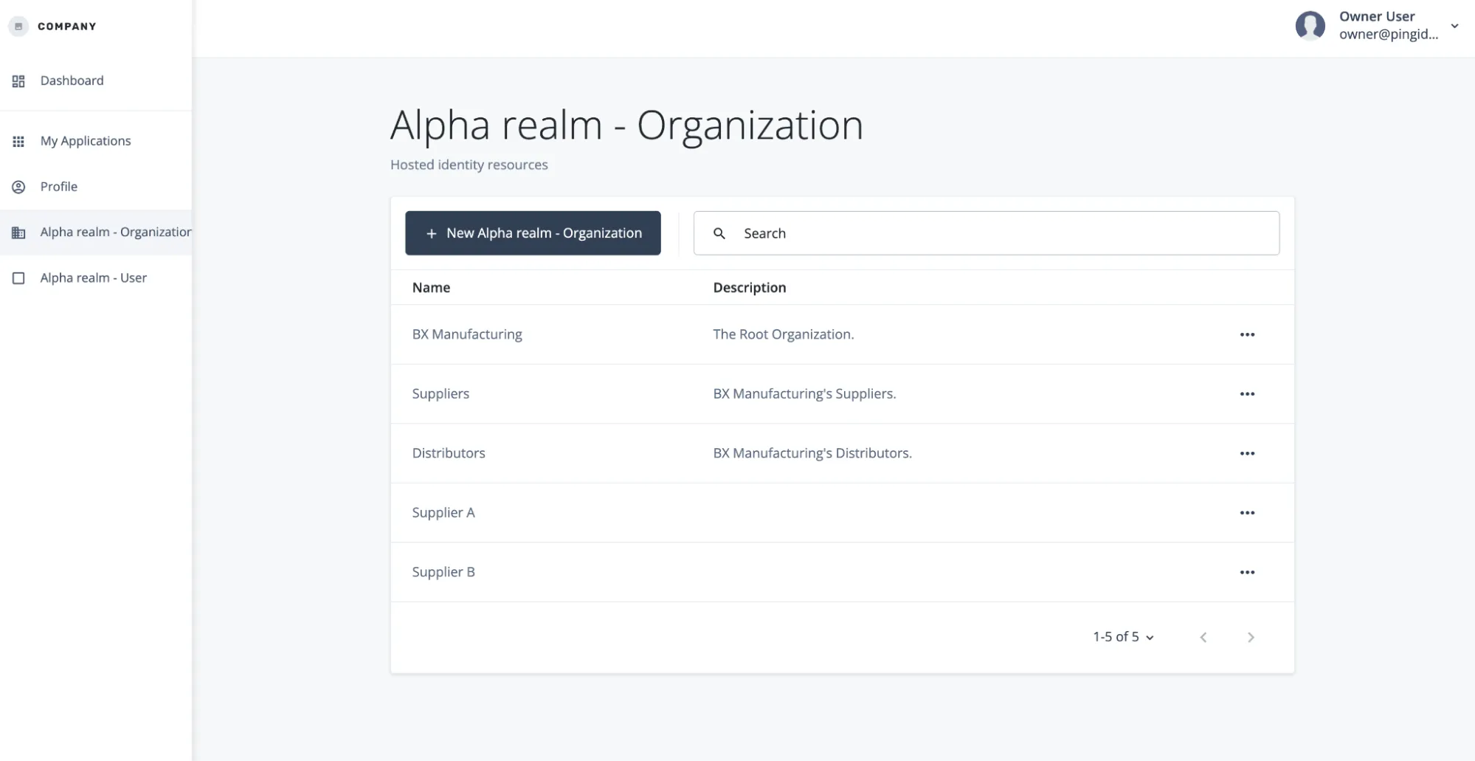Click 'BX Manufacturing's Distributors.' description
This screenshot has height=761, width=1475.
pyautogui.click(x=812, y=453)
